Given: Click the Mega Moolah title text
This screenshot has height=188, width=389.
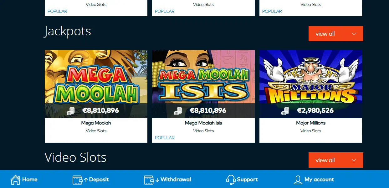Looking at the screenshot, I should coord(96,123).
